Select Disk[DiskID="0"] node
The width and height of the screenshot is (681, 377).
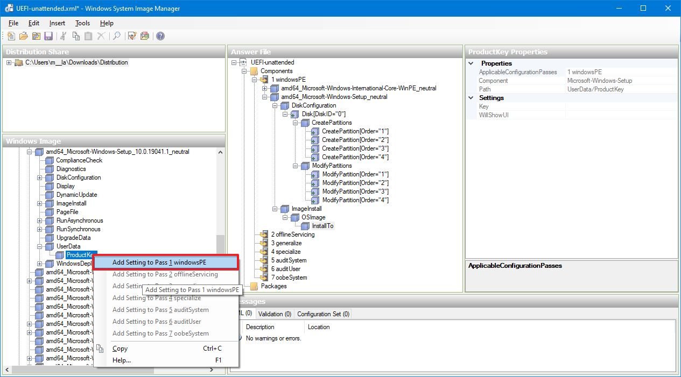tap(324, 114)
